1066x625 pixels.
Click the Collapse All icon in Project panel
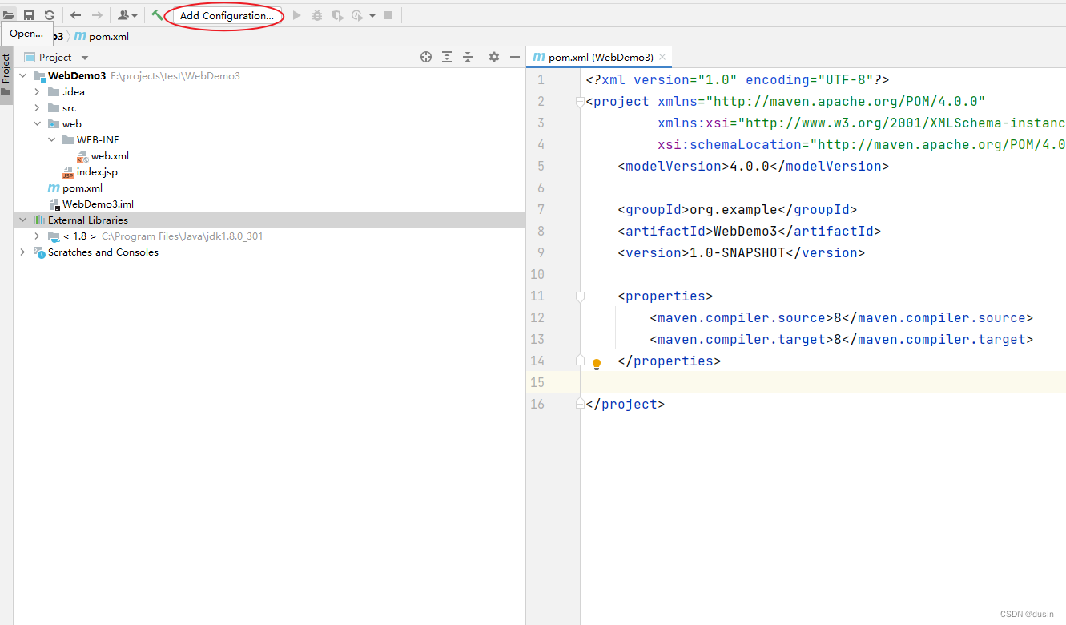[468, 56]
